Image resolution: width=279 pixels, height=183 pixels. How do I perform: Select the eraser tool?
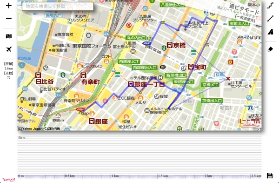[x=270, y=49]
